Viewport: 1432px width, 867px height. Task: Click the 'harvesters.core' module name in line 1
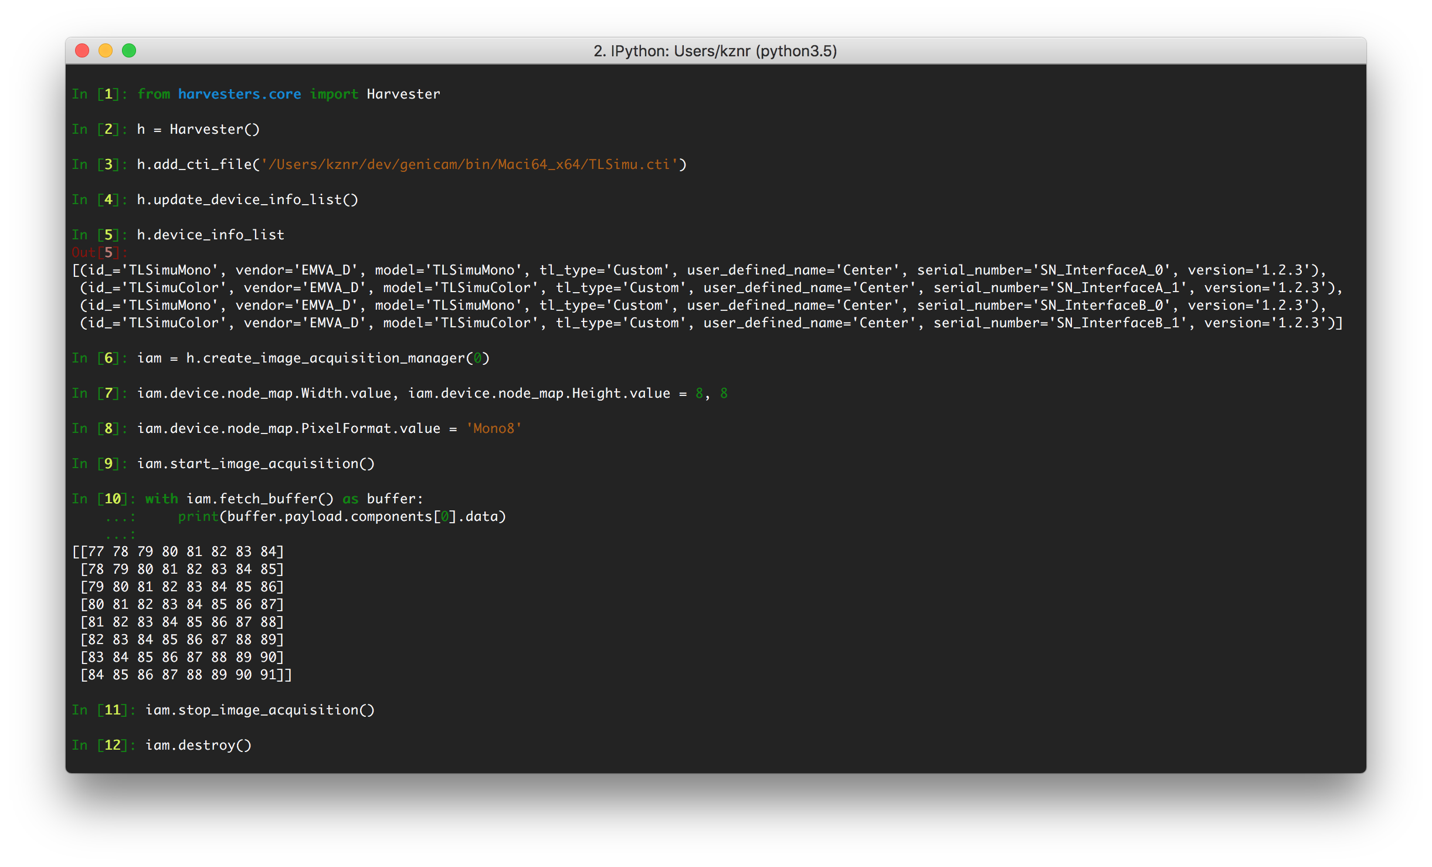coord(239,94)
